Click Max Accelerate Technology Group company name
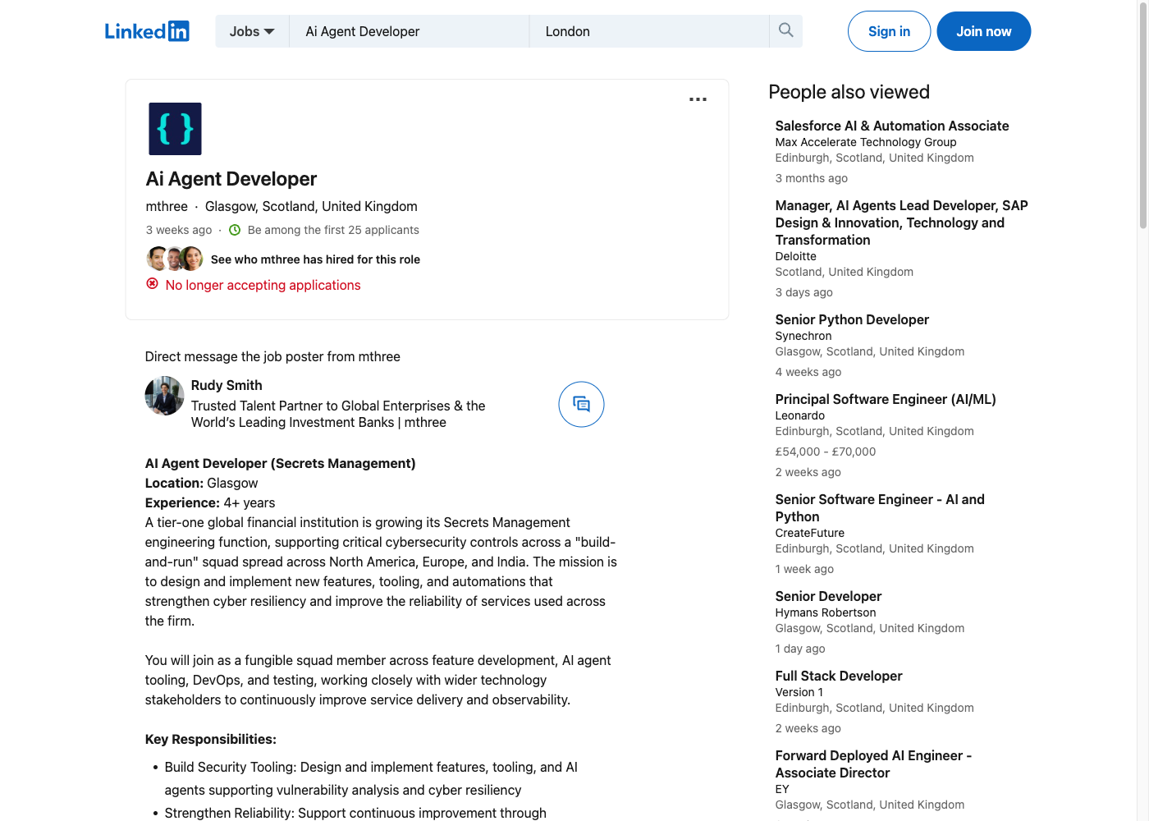The width and height of the screenshot is (1149, 821). 866,142
